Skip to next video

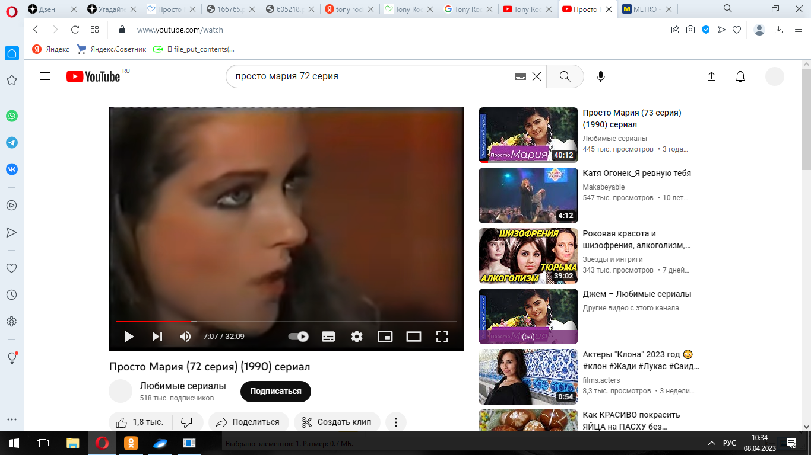[157, 337]
